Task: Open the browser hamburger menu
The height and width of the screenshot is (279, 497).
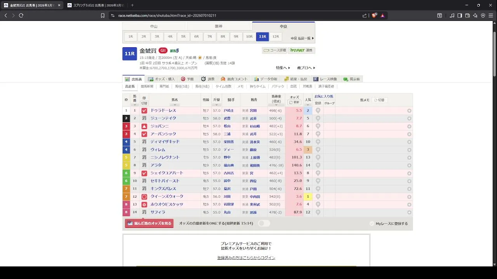Action: [x=491, y=15]
